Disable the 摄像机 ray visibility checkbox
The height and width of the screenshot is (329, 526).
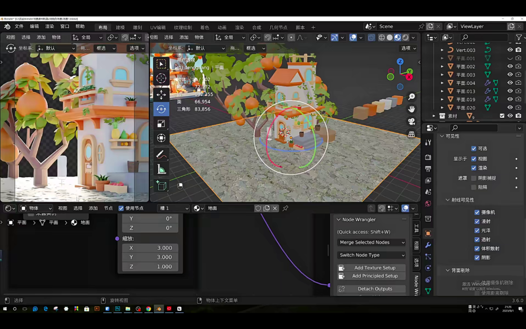click(x=477, y=212)
